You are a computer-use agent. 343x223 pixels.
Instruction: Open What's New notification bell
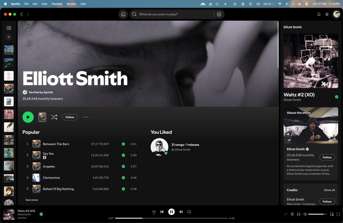tap(319, 14)
